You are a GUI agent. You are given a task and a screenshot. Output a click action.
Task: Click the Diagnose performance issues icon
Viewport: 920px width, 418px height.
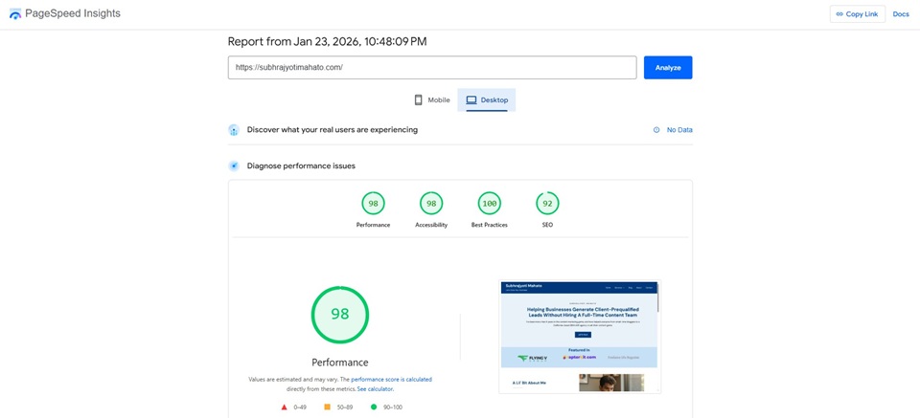coord(234,165)
